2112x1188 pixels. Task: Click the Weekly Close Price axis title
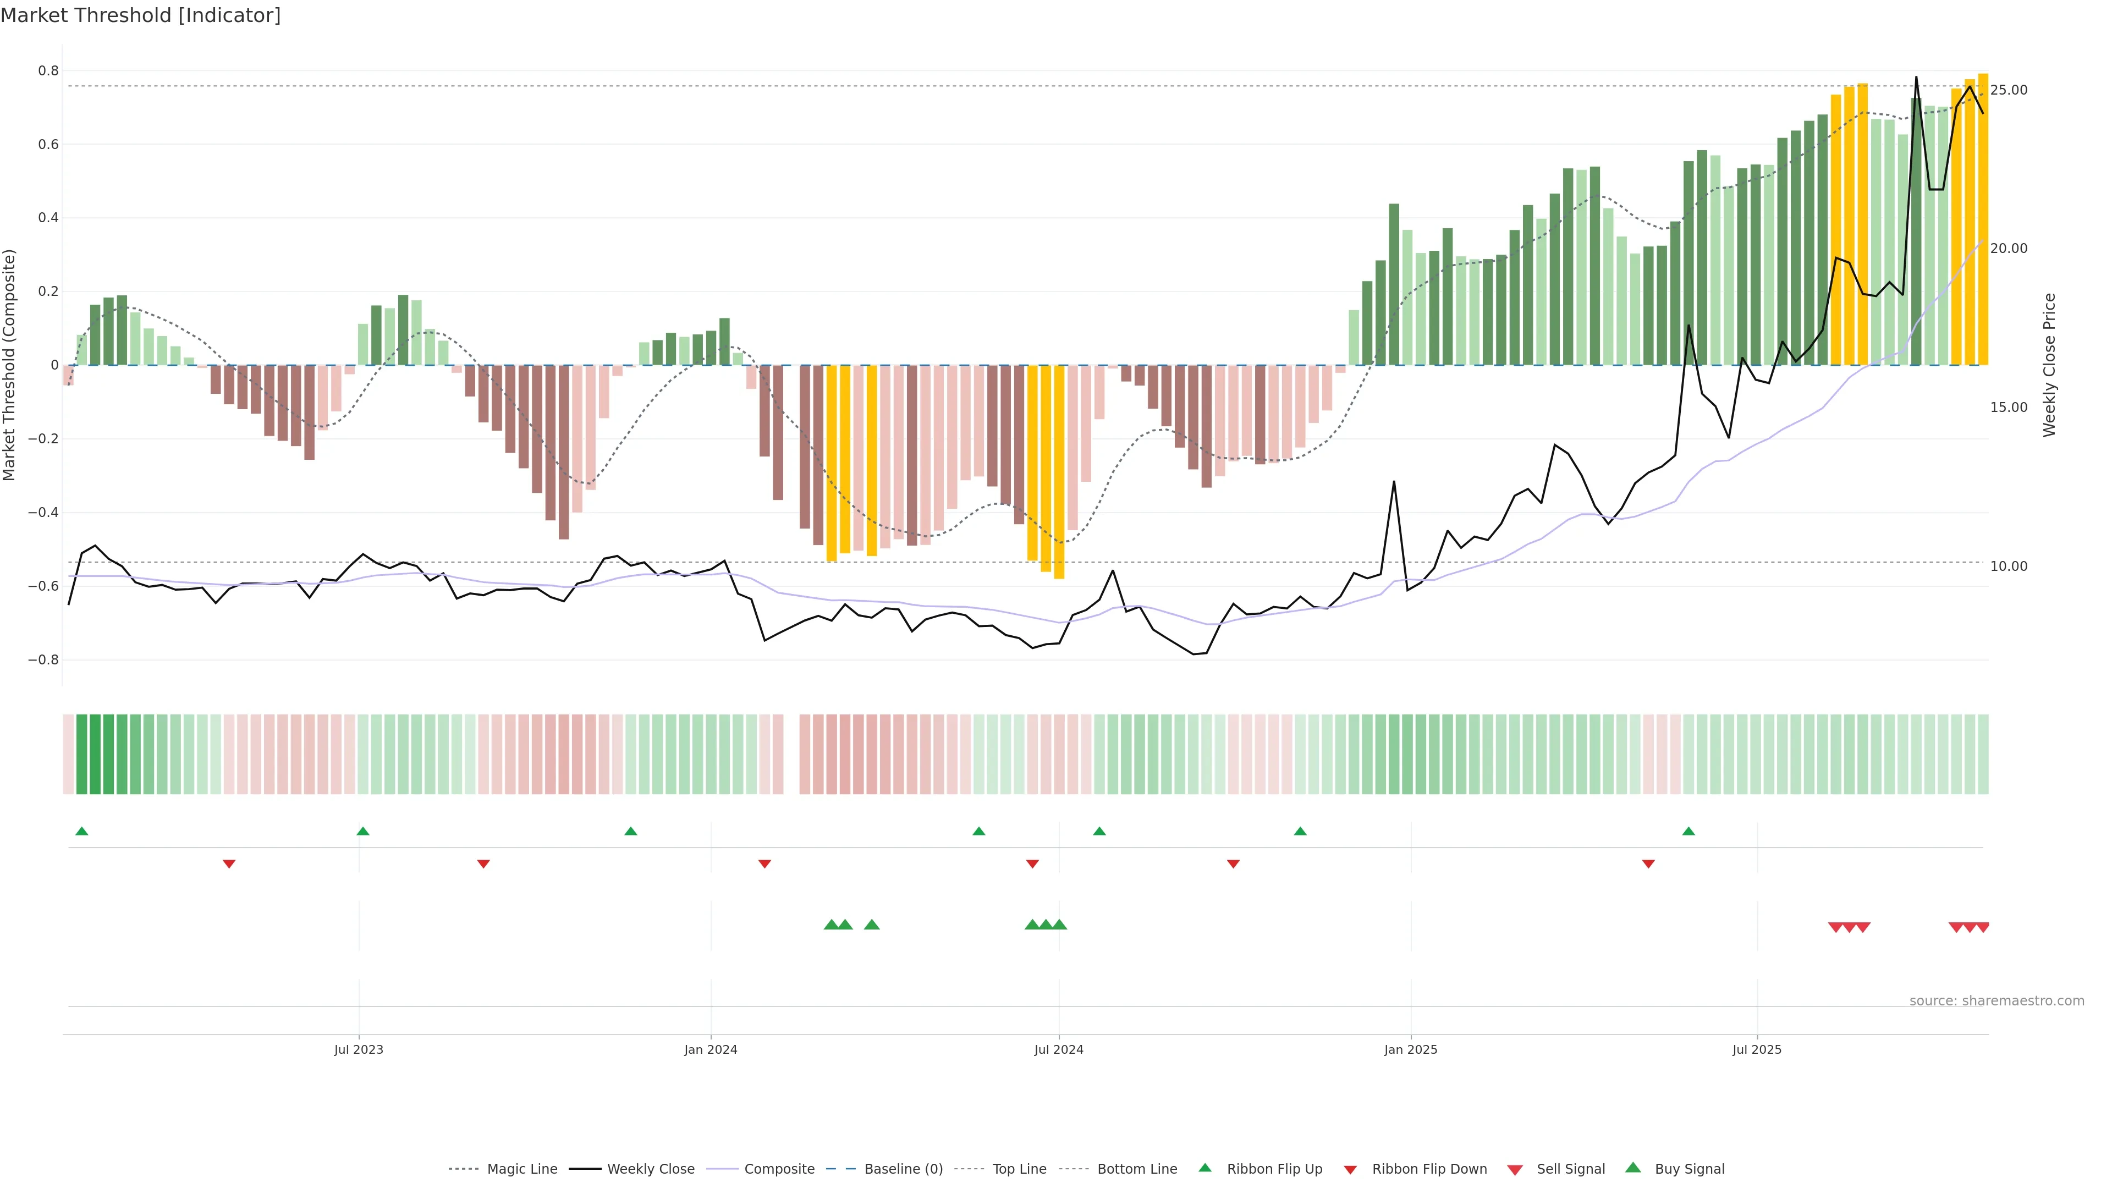[x=2049, y=365]
